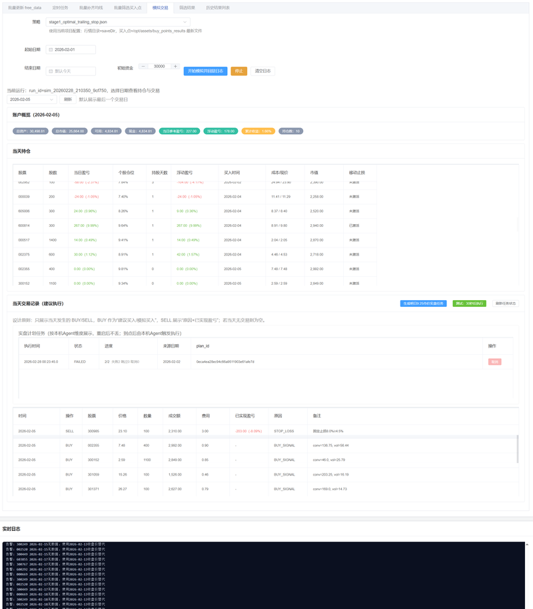Click the initial capital value 30000

click(x=159, y=67)
